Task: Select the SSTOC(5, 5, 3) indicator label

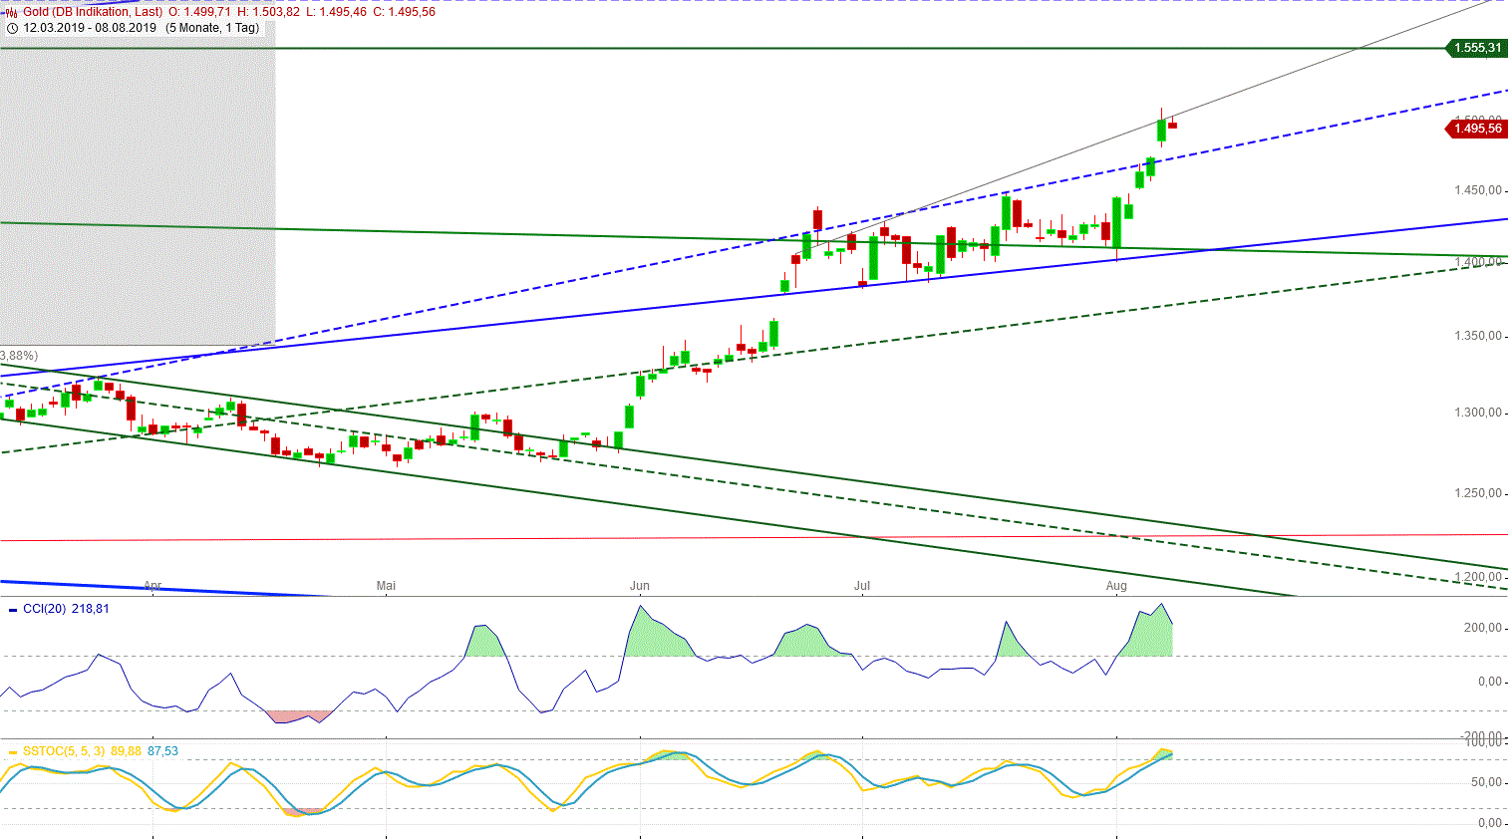Action: click(x=64, y=751)
